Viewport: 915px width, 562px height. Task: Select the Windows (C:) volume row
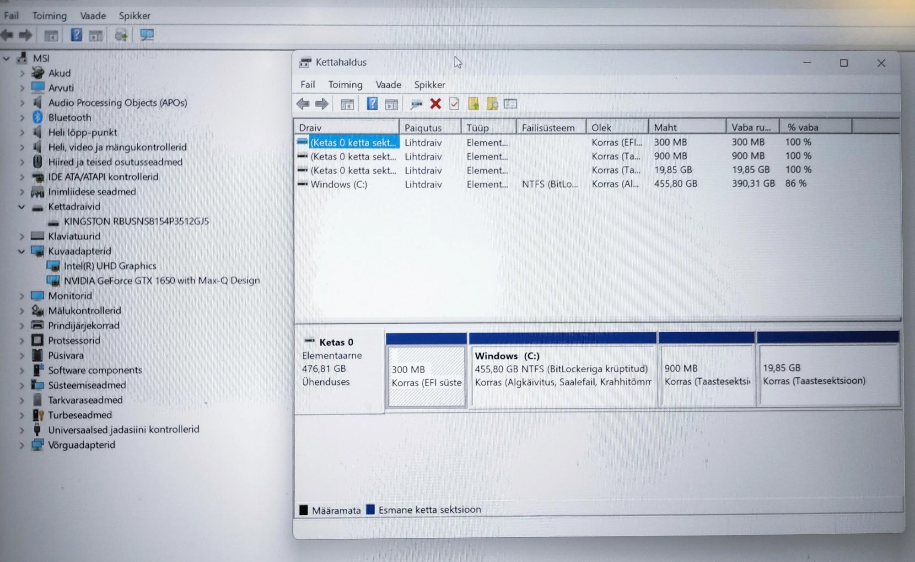(x=339, y=184)
